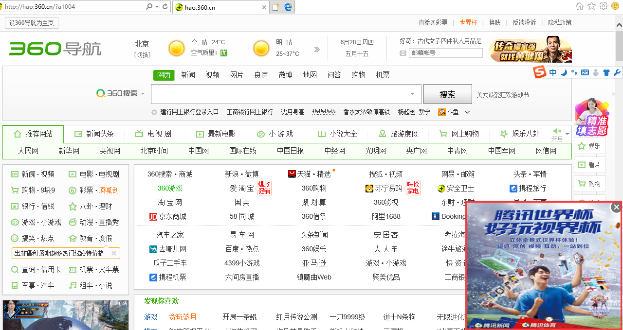
Task: Click the 斗鱼 icon in hot searches
Action: tap(442, 112)
